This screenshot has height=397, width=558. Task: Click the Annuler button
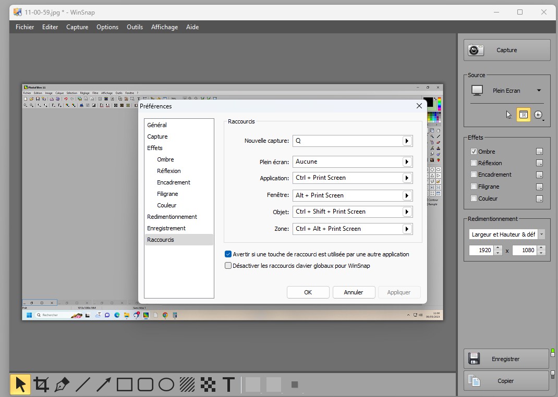[354, 292]
